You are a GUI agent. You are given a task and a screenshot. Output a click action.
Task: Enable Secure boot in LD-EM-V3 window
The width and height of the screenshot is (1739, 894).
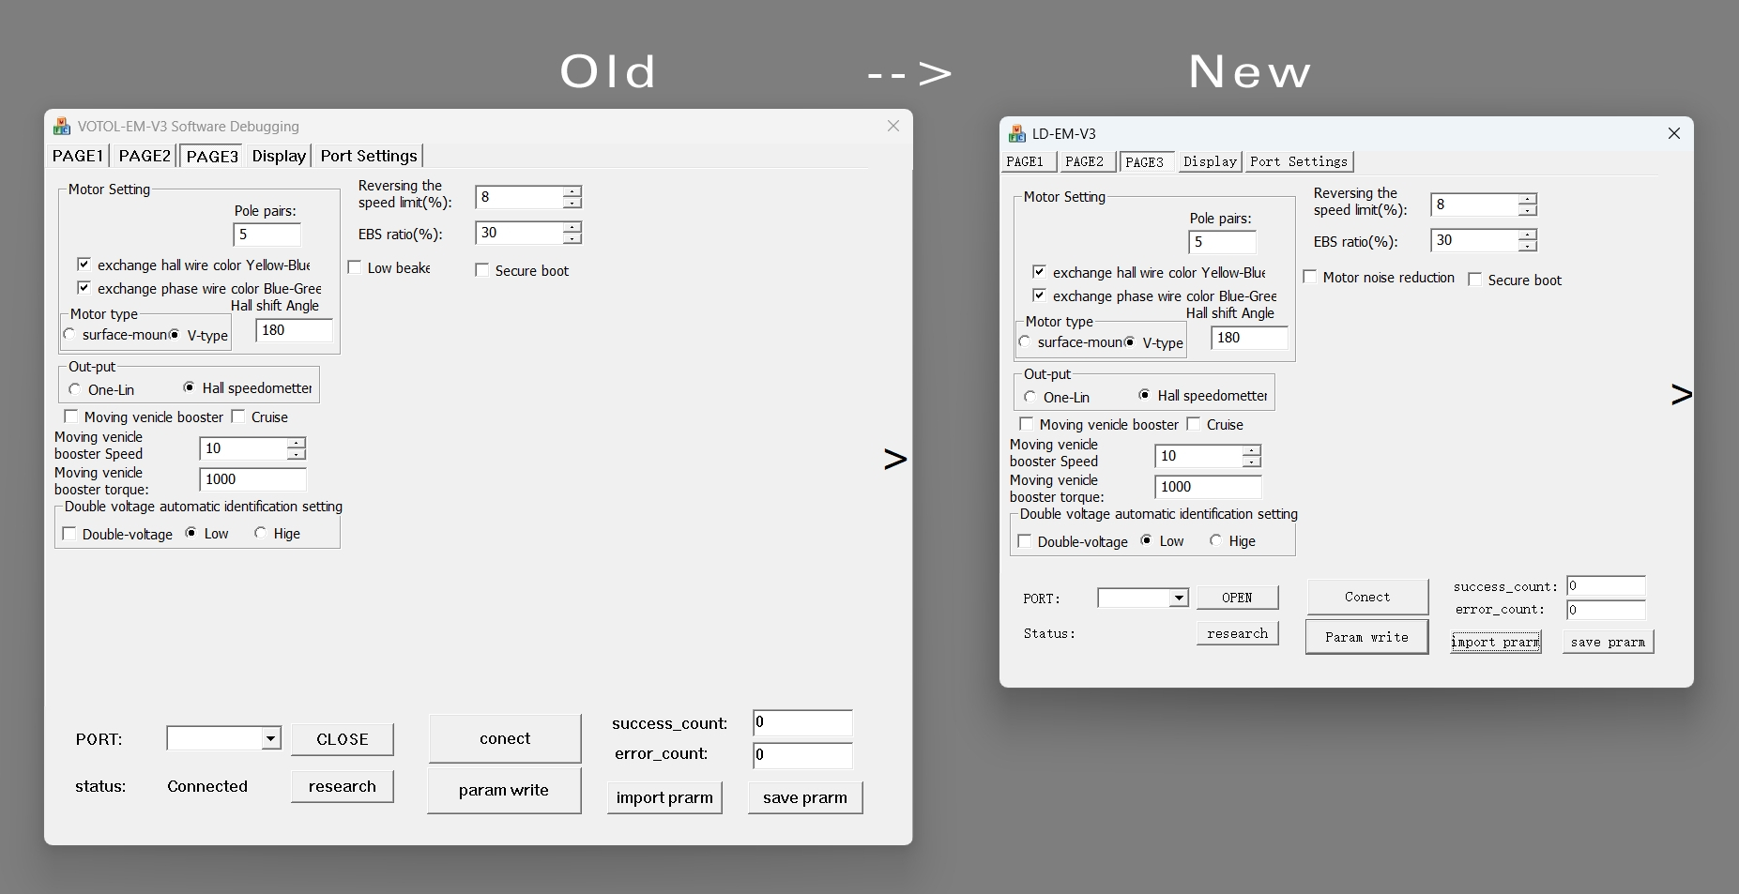click(x=1475, y=280)
